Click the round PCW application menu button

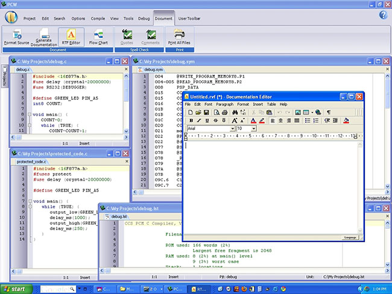tap(11, 17)
